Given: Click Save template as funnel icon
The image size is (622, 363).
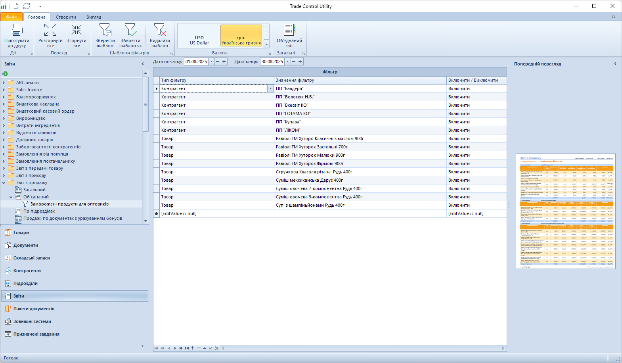Looking at the screenshot, I should 130,30.
